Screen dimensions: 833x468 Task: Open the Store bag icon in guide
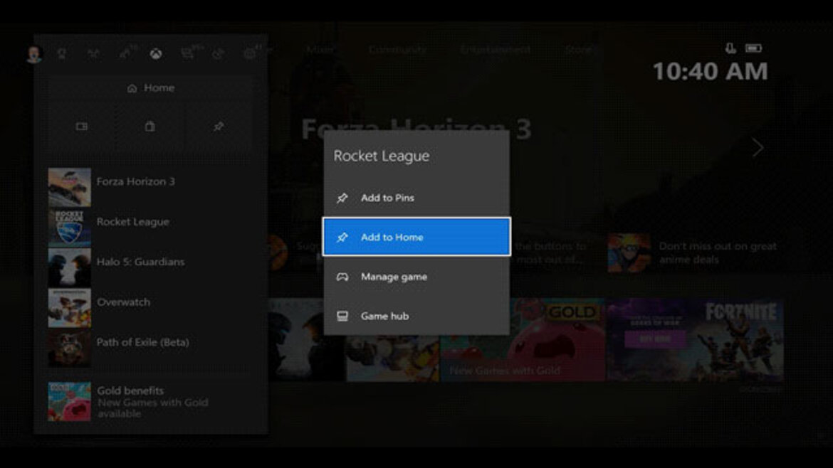150,127
